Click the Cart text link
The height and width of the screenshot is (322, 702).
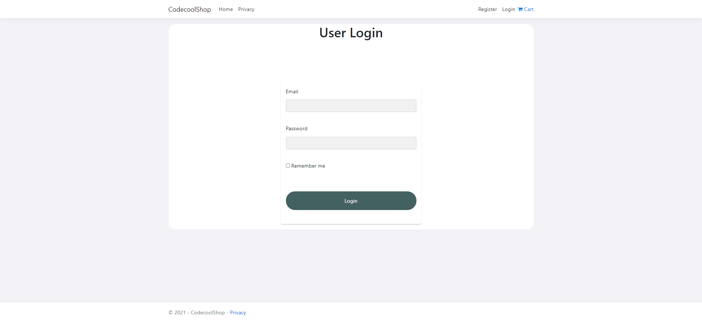tap(529, 10)
